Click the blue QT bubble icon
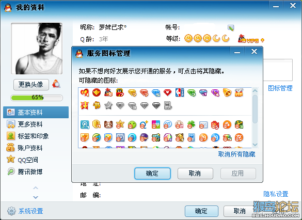 (x=168, y=124)
